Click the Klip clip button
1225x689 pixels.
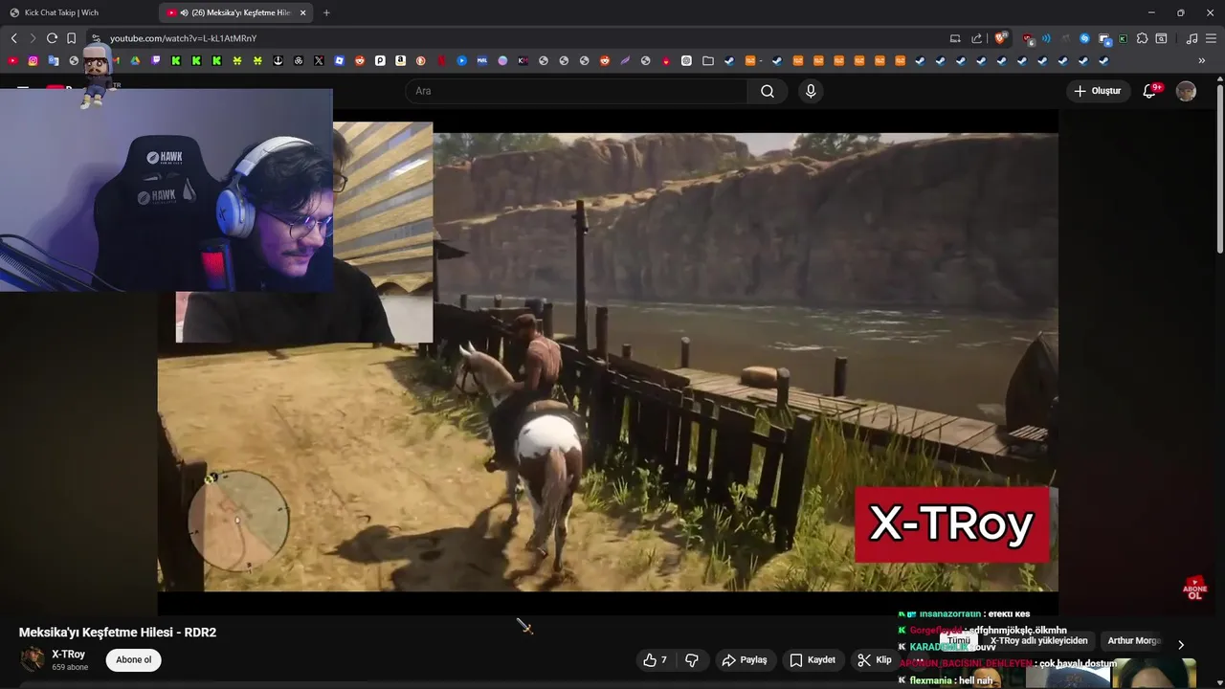[x=875, y=660]
